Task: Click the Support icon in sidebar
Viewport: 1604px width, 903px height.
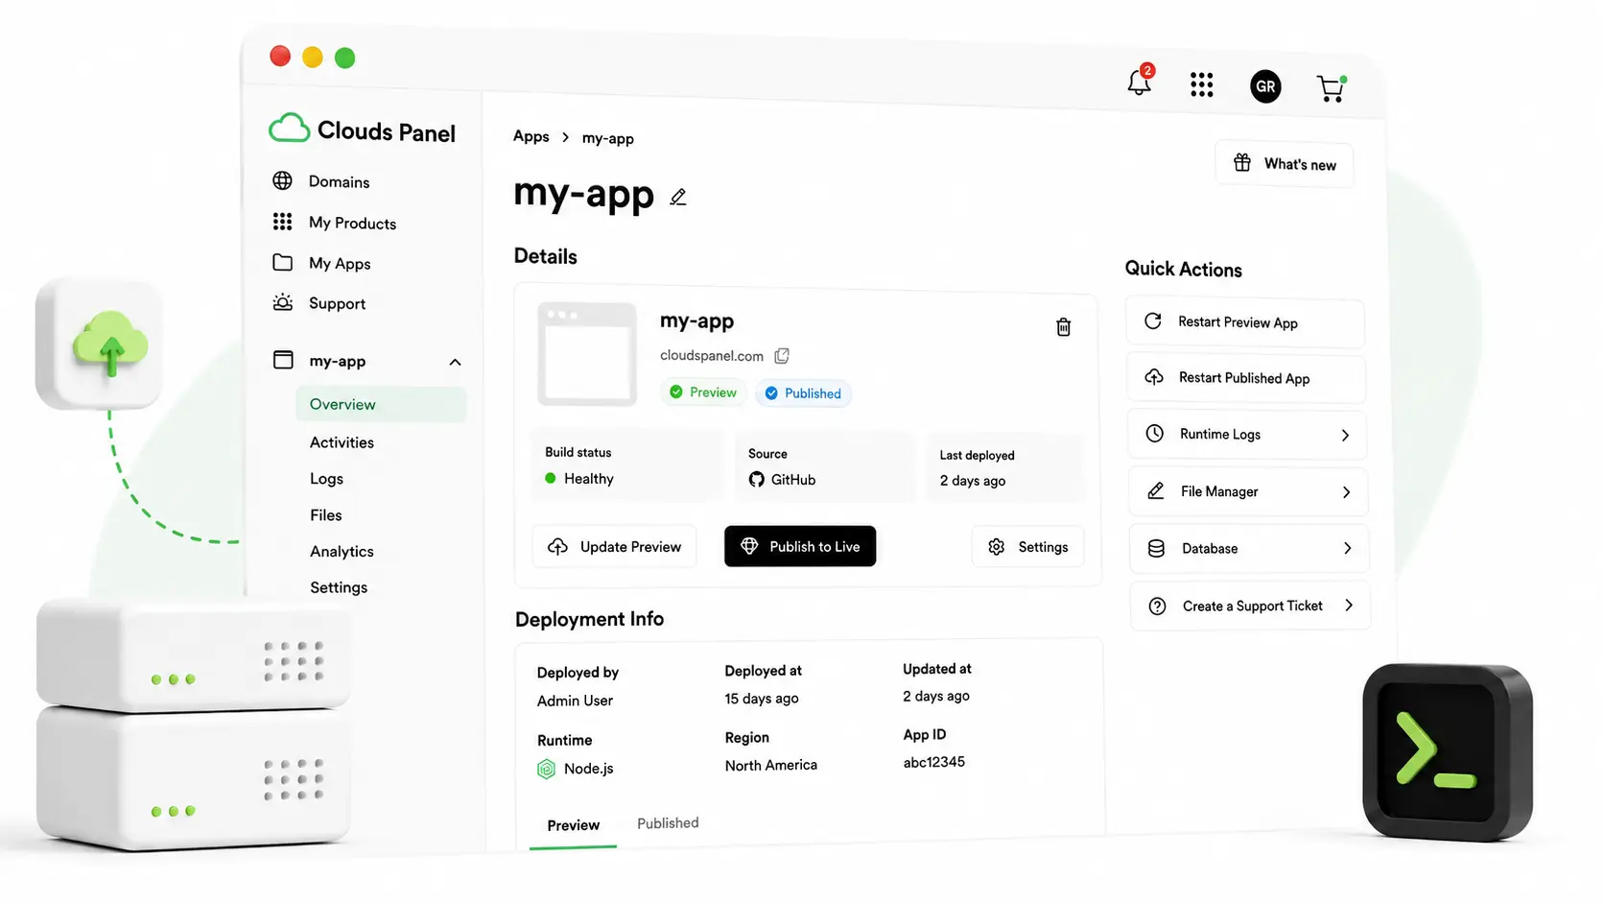Action: coord(282,302)
